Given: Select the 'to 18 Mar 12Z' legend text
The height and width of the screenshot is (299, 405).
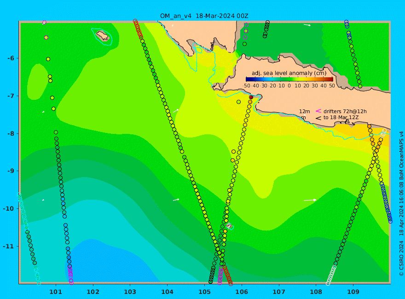Looking at the screenshot, I should click(x=341, y=117).
